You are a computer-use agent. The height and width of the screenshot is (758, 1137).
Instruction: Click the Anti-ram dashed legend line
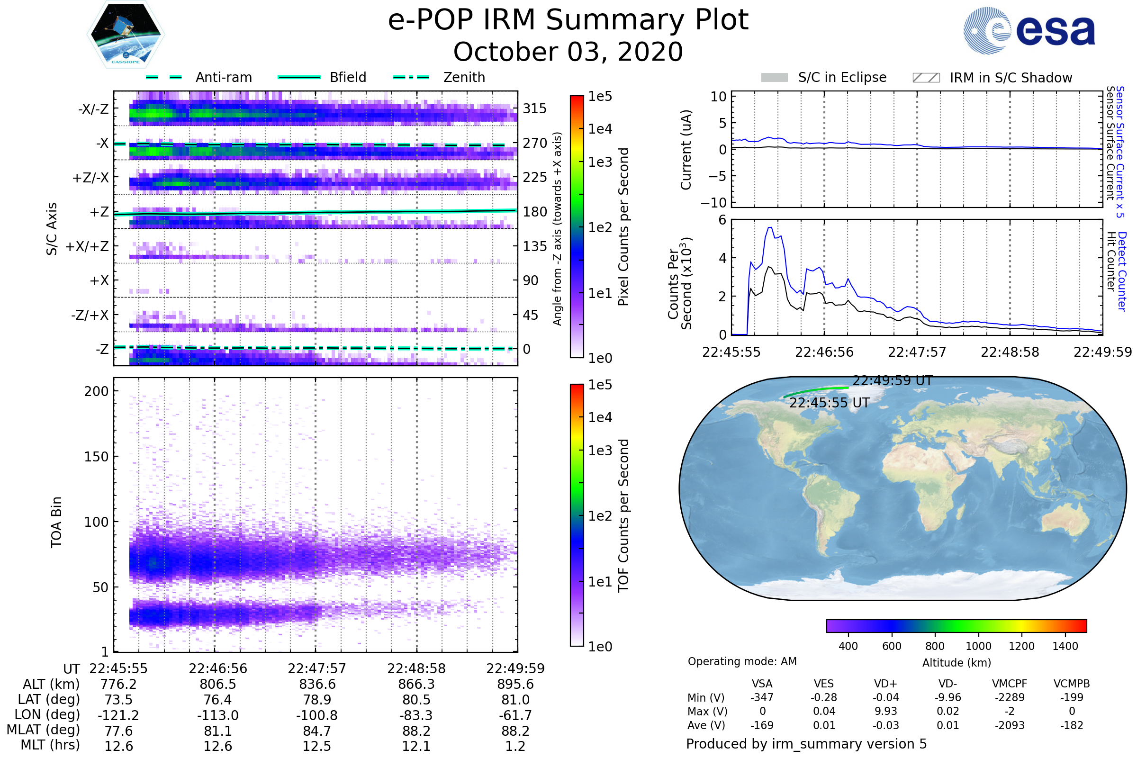(x=164, y=77)
